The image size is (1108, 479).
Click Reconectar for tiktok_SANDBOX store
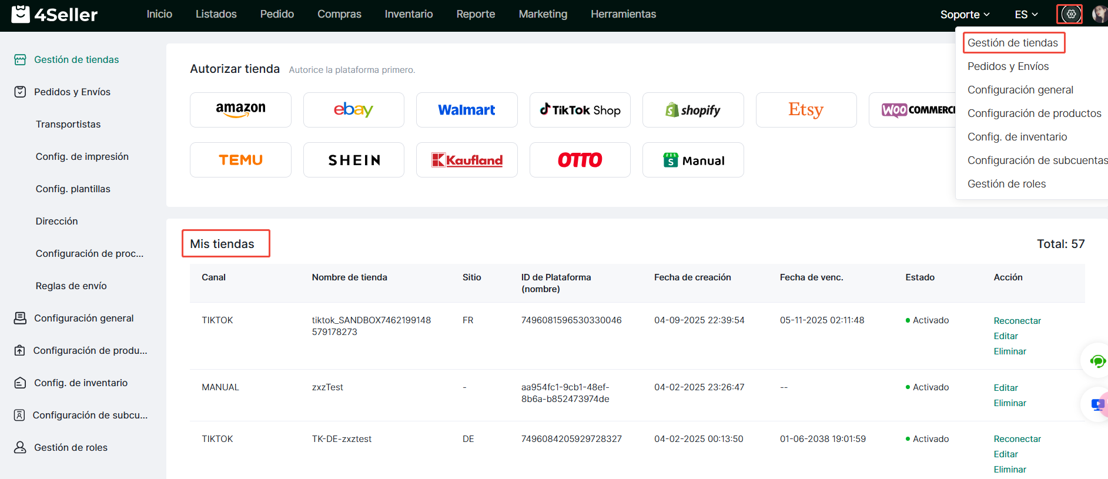[x=1017, y=321]
